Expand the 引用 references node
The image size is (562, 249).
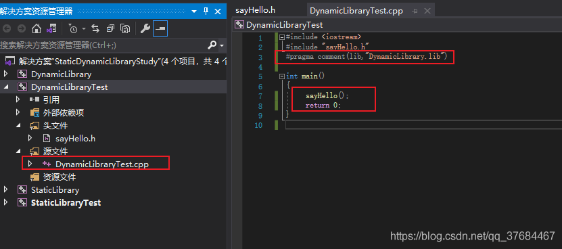(x=18, y=99)
